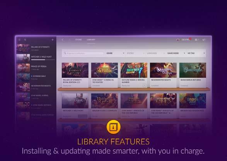Click Icewind Dale sidebar thumbnail

click(23, 77)
